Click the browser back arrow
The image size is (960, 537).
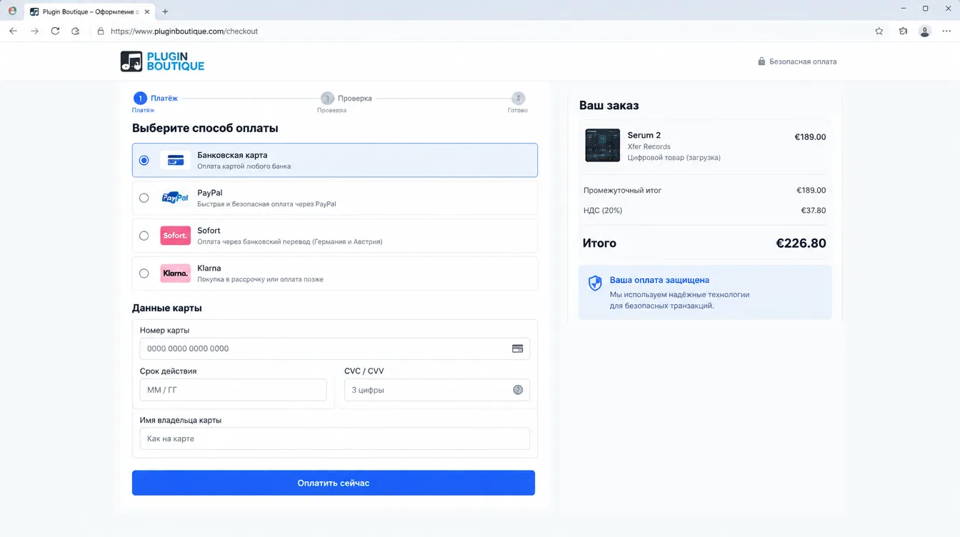click(13, 31)
